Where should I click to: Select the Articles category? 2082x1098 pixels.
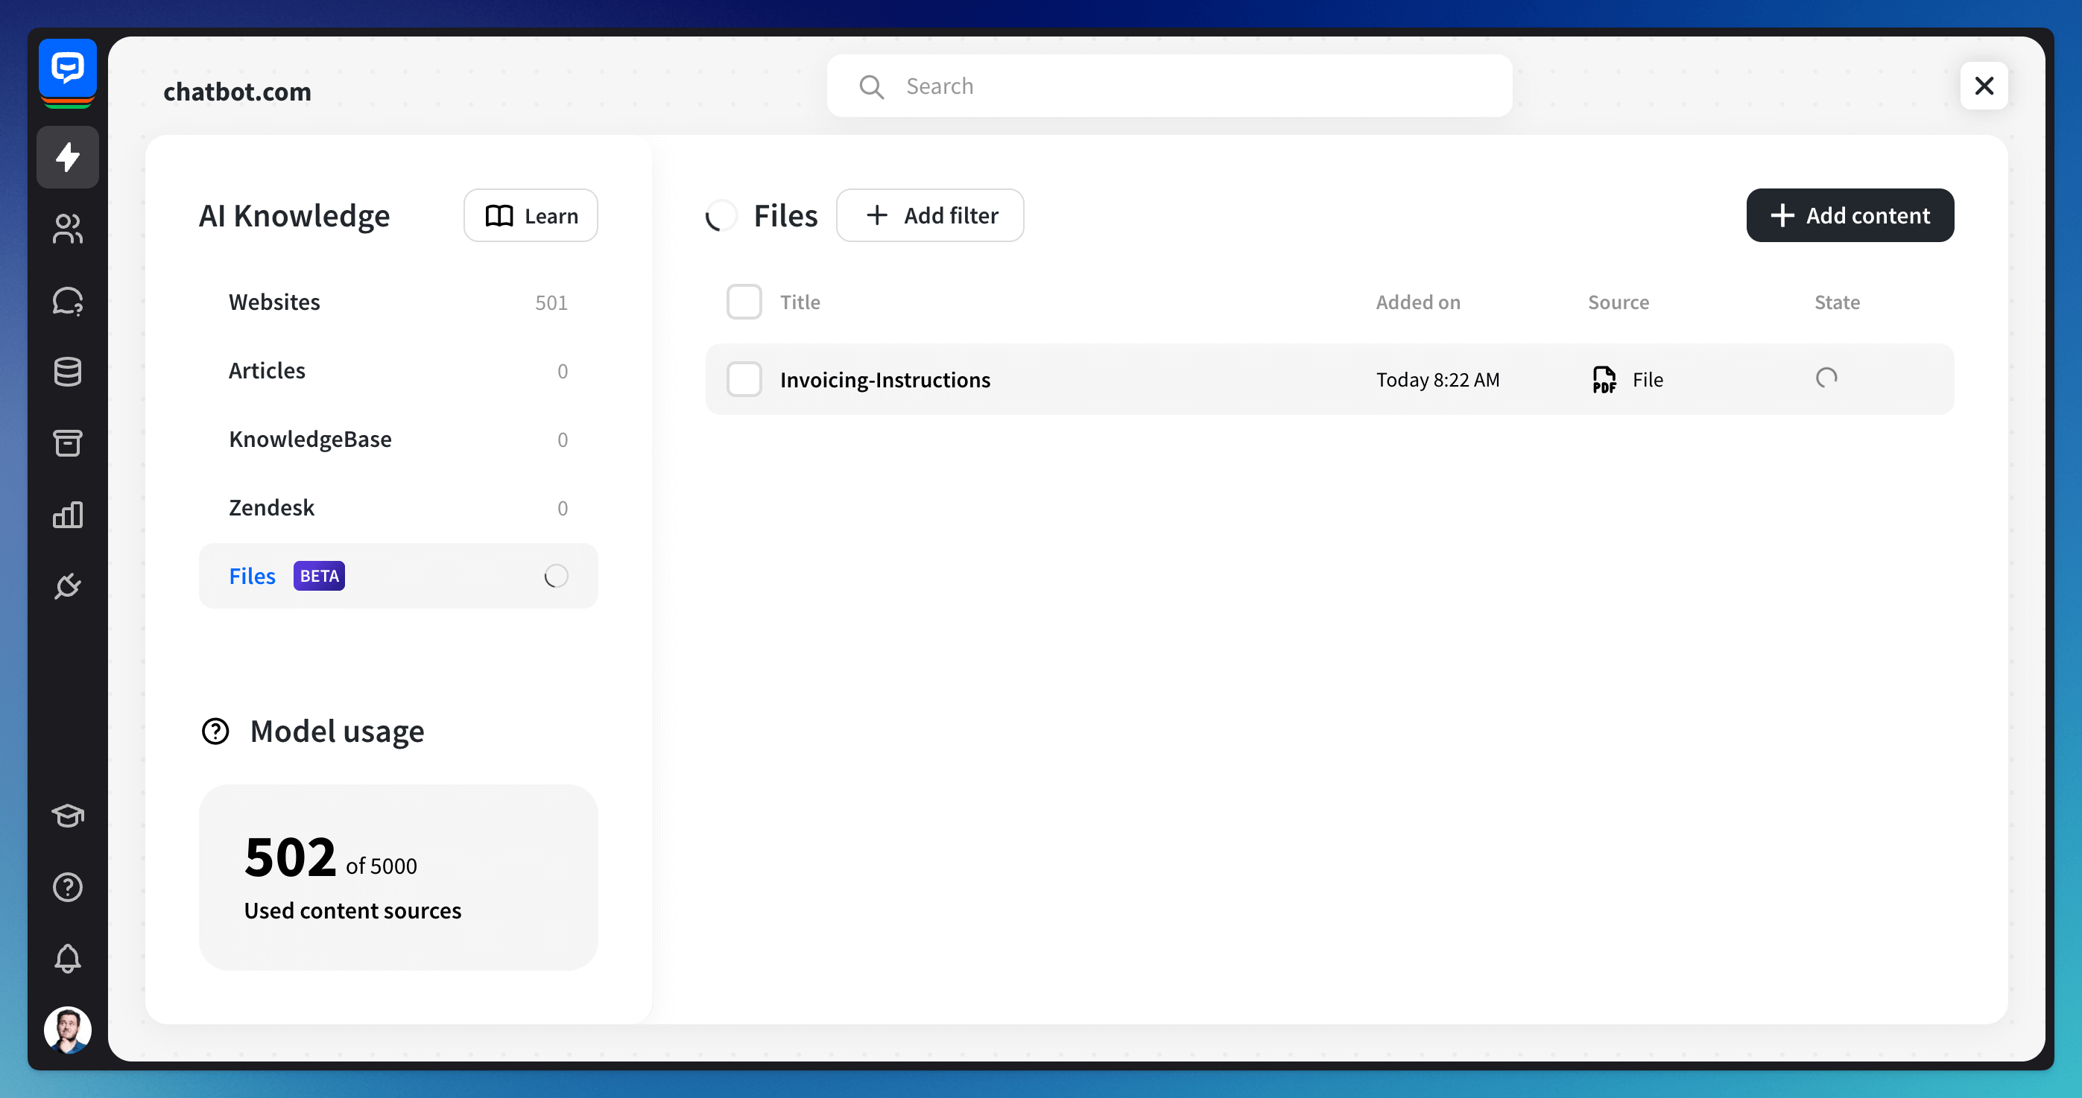click(x=399, y=371)
